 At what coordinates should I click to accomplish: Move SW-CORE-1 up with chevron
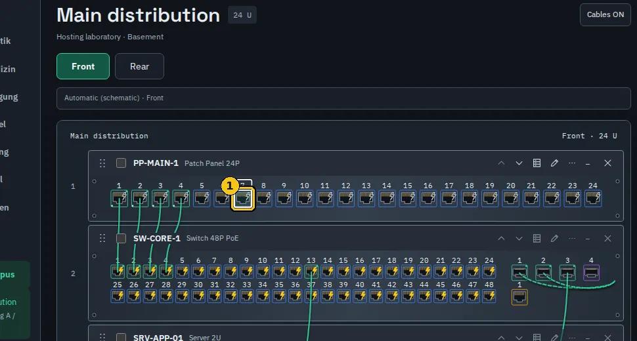[x=501, y=239]
